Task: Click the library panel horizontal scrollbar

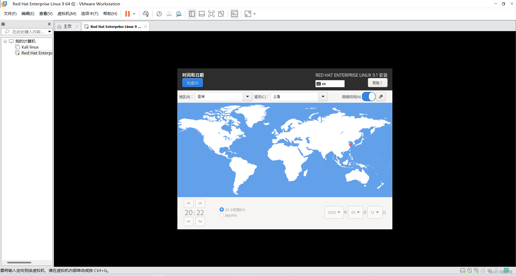Action: pyautogui.click(x=19, y=263)
